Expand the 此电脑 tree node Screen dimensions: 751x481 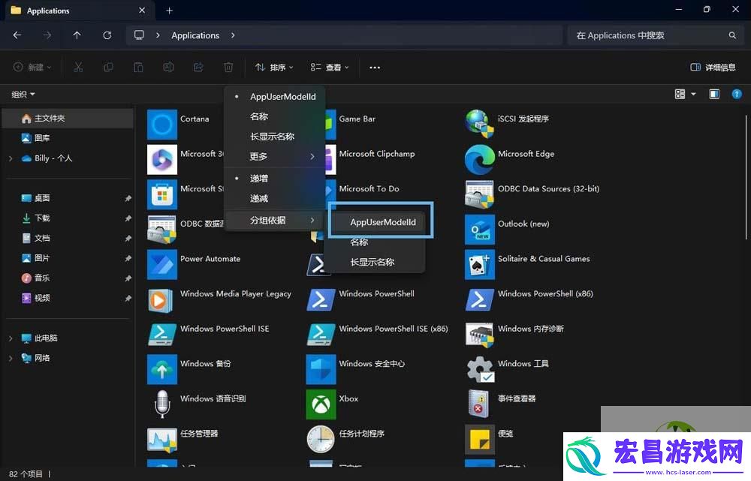[11, 338]
